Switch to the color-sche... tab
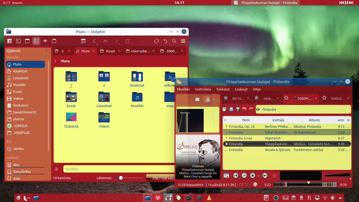 click(140, 51)
